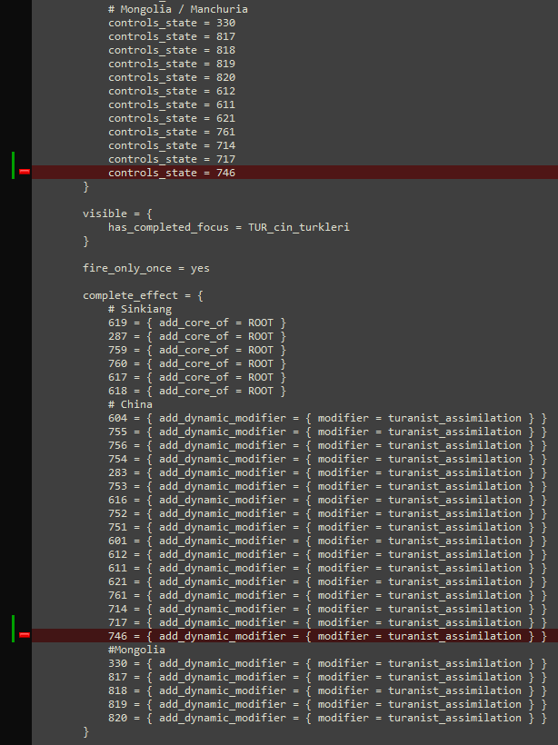Click the 820 add_dynamic_modifier line
Viewport: 558px width, 745px height.
tap(327, 718)
